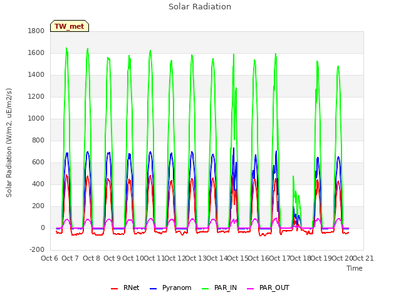This screenshot has height=300, width=401.
Task: Click the -200 y-axis tick label
Action: coord(37,250)
